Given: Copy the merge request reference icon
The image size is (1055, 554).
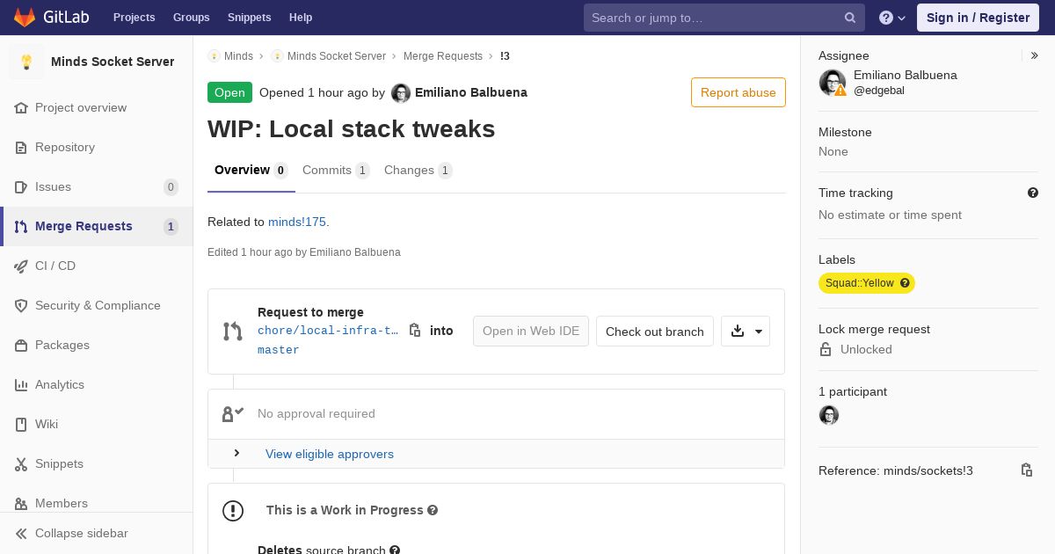Looking at the screenshot, I should point(1026,470).
